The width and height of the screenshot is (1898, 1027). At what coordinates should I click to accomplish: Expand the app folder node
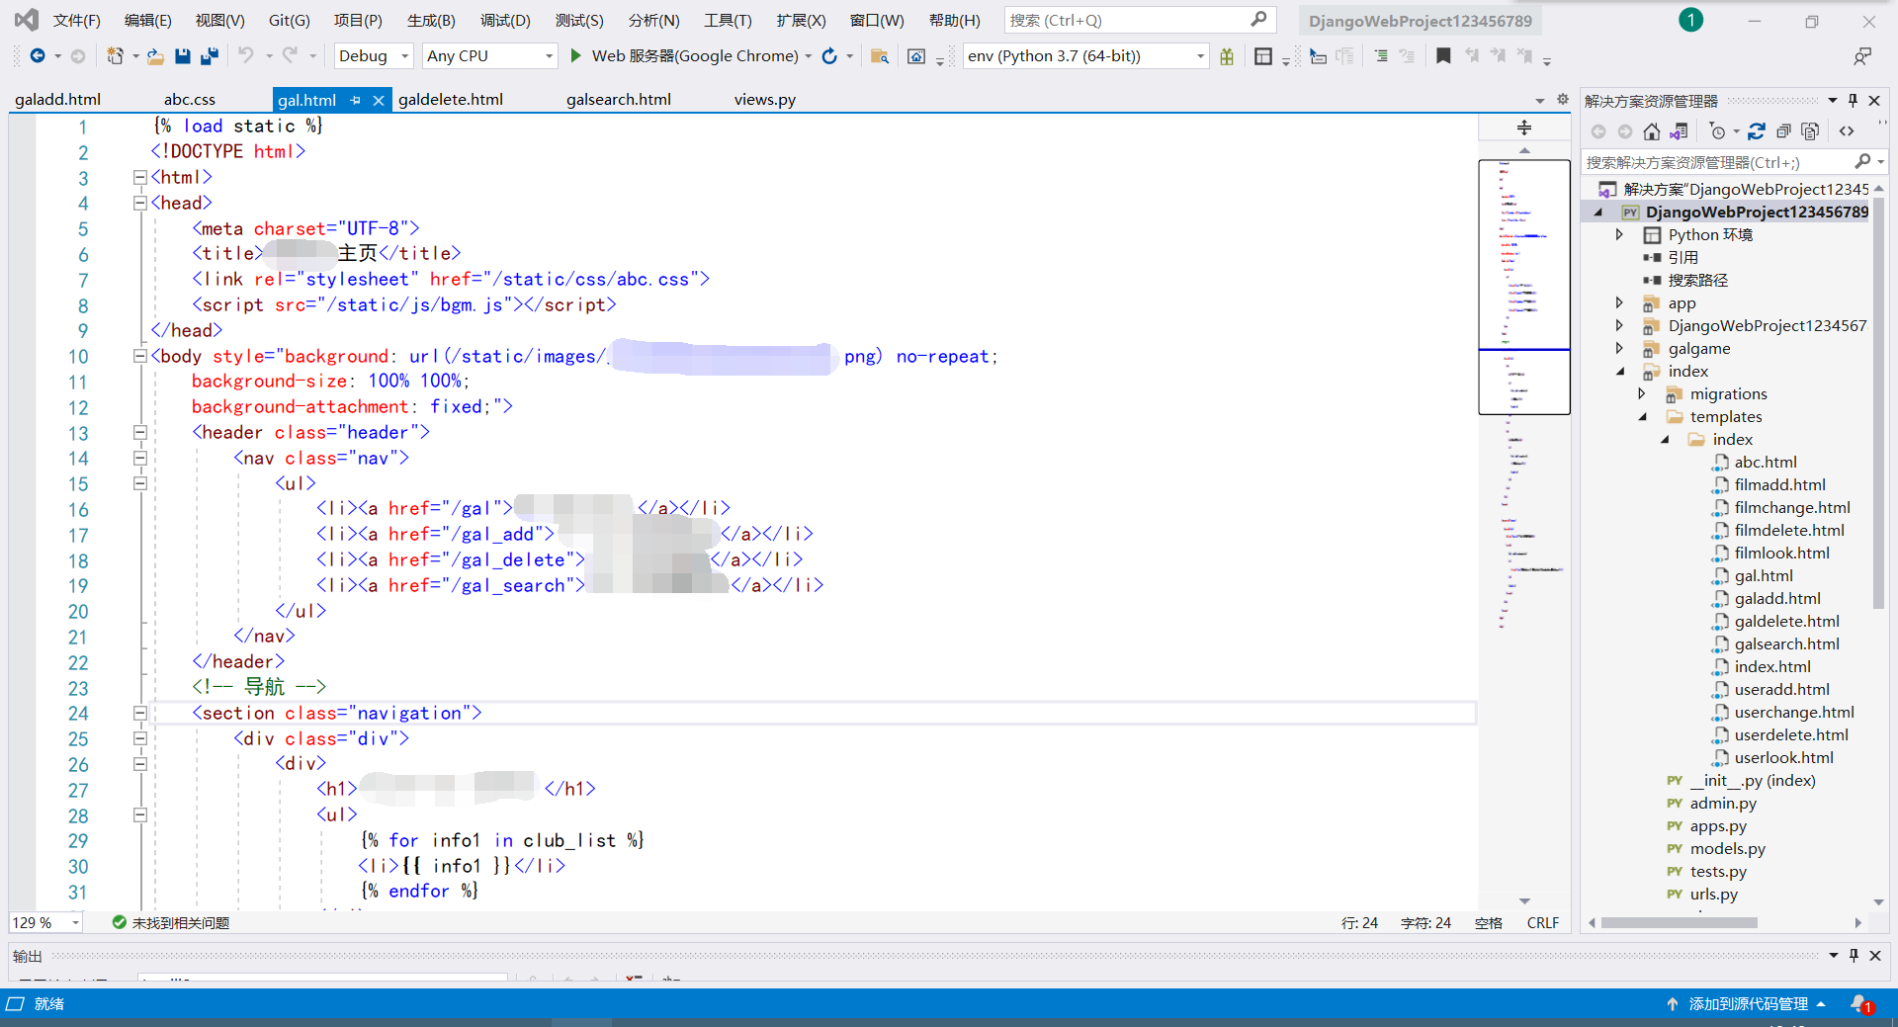coord(1619,302)
